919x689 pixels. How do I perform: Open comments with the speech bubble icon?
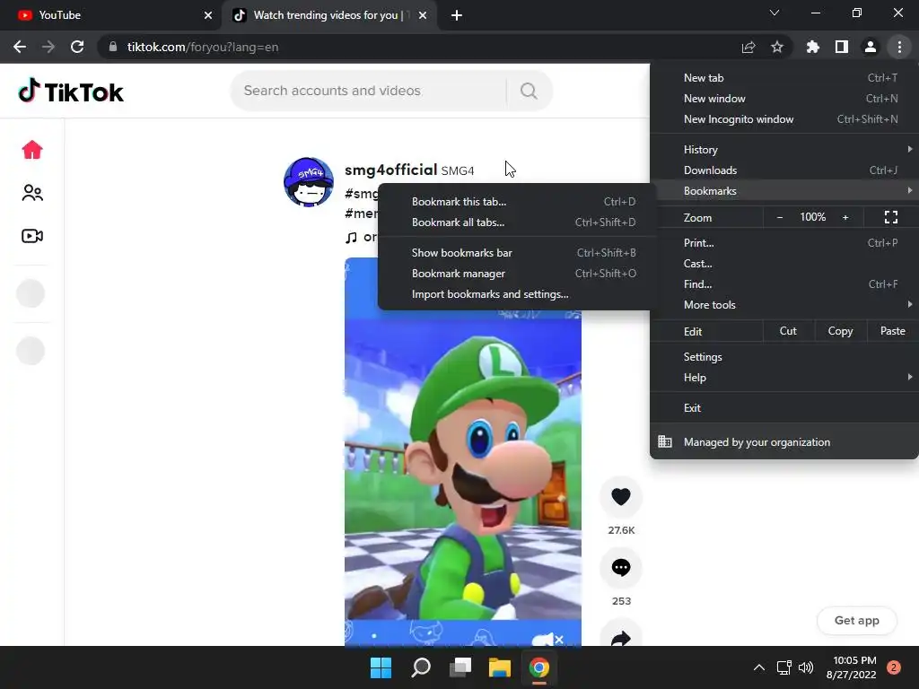(x=621, y=568)
